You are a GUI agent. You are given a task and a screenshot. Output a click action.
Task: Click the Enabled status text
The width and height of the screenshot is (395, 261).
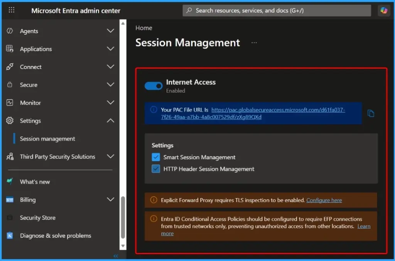(x=176, y=91)
